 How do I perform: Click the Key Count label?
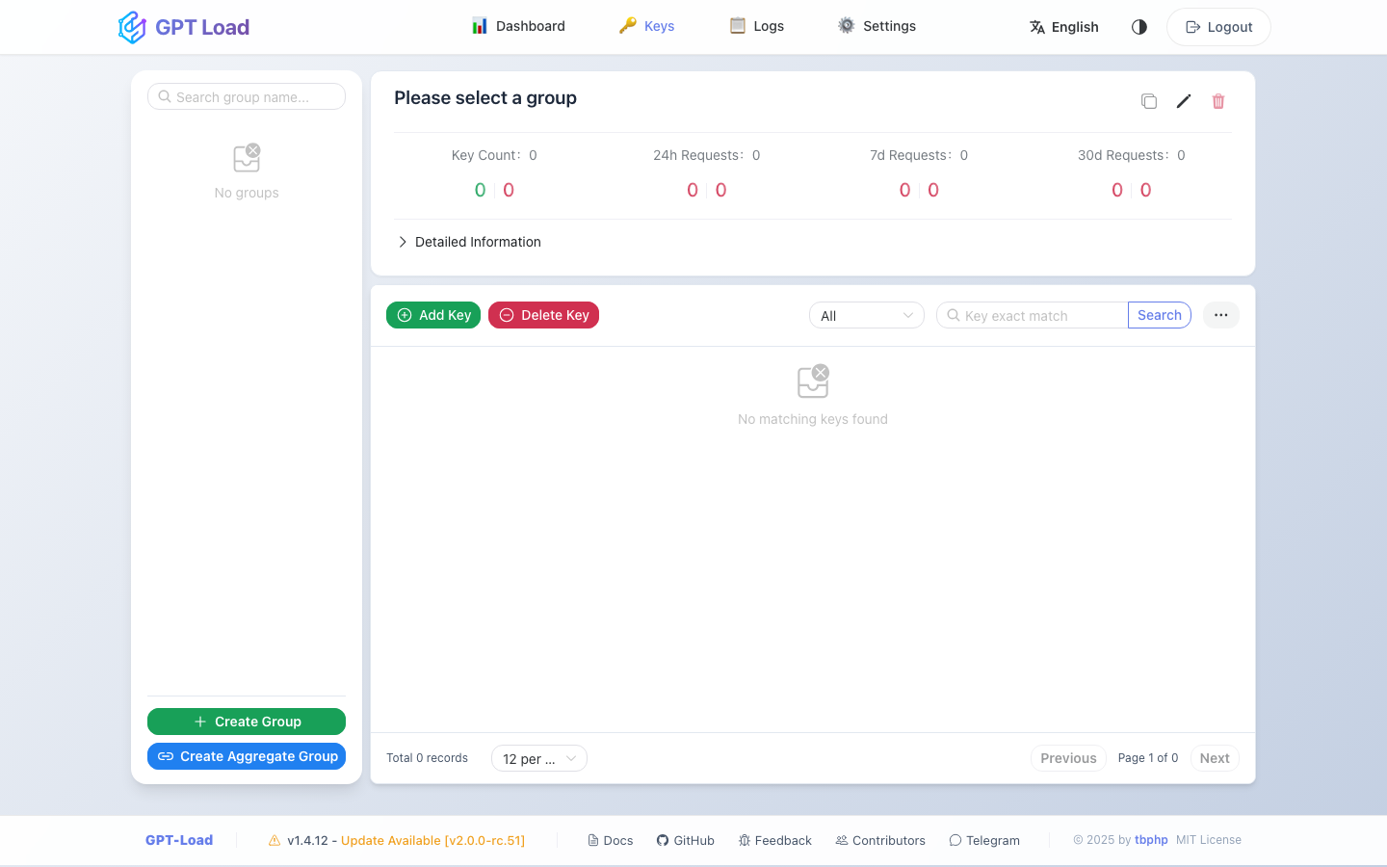click(x=486, y=155)
